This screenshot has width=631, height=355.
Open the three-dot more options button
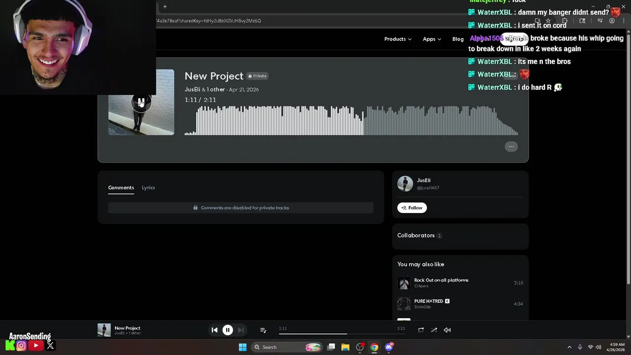(511, 146)
